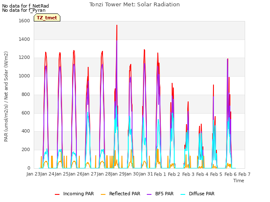Viewport: 270px width, 202px height.
Task: Click the Jan 29 x-axis date label
Action: [x=118, y=174]
